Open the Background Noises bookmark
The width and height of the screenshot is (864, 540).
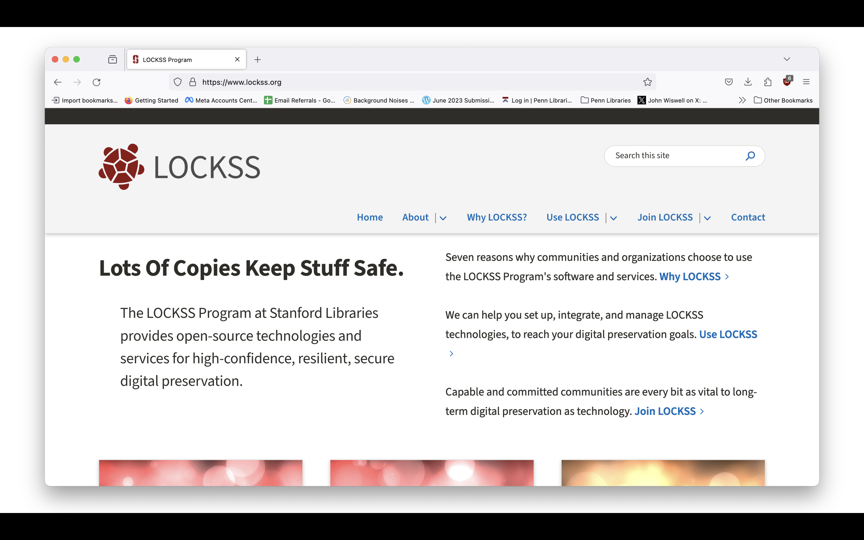coord(379,100)
